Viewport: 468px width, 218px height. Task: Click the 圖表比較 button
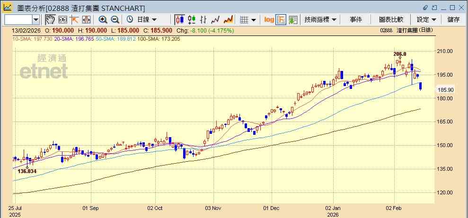coord(391,20)
